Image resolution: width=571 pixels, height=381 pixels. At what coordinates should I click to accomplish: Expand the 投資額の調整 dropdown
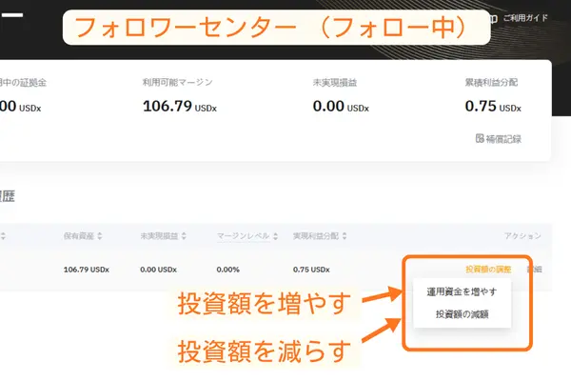coord(488,270)
